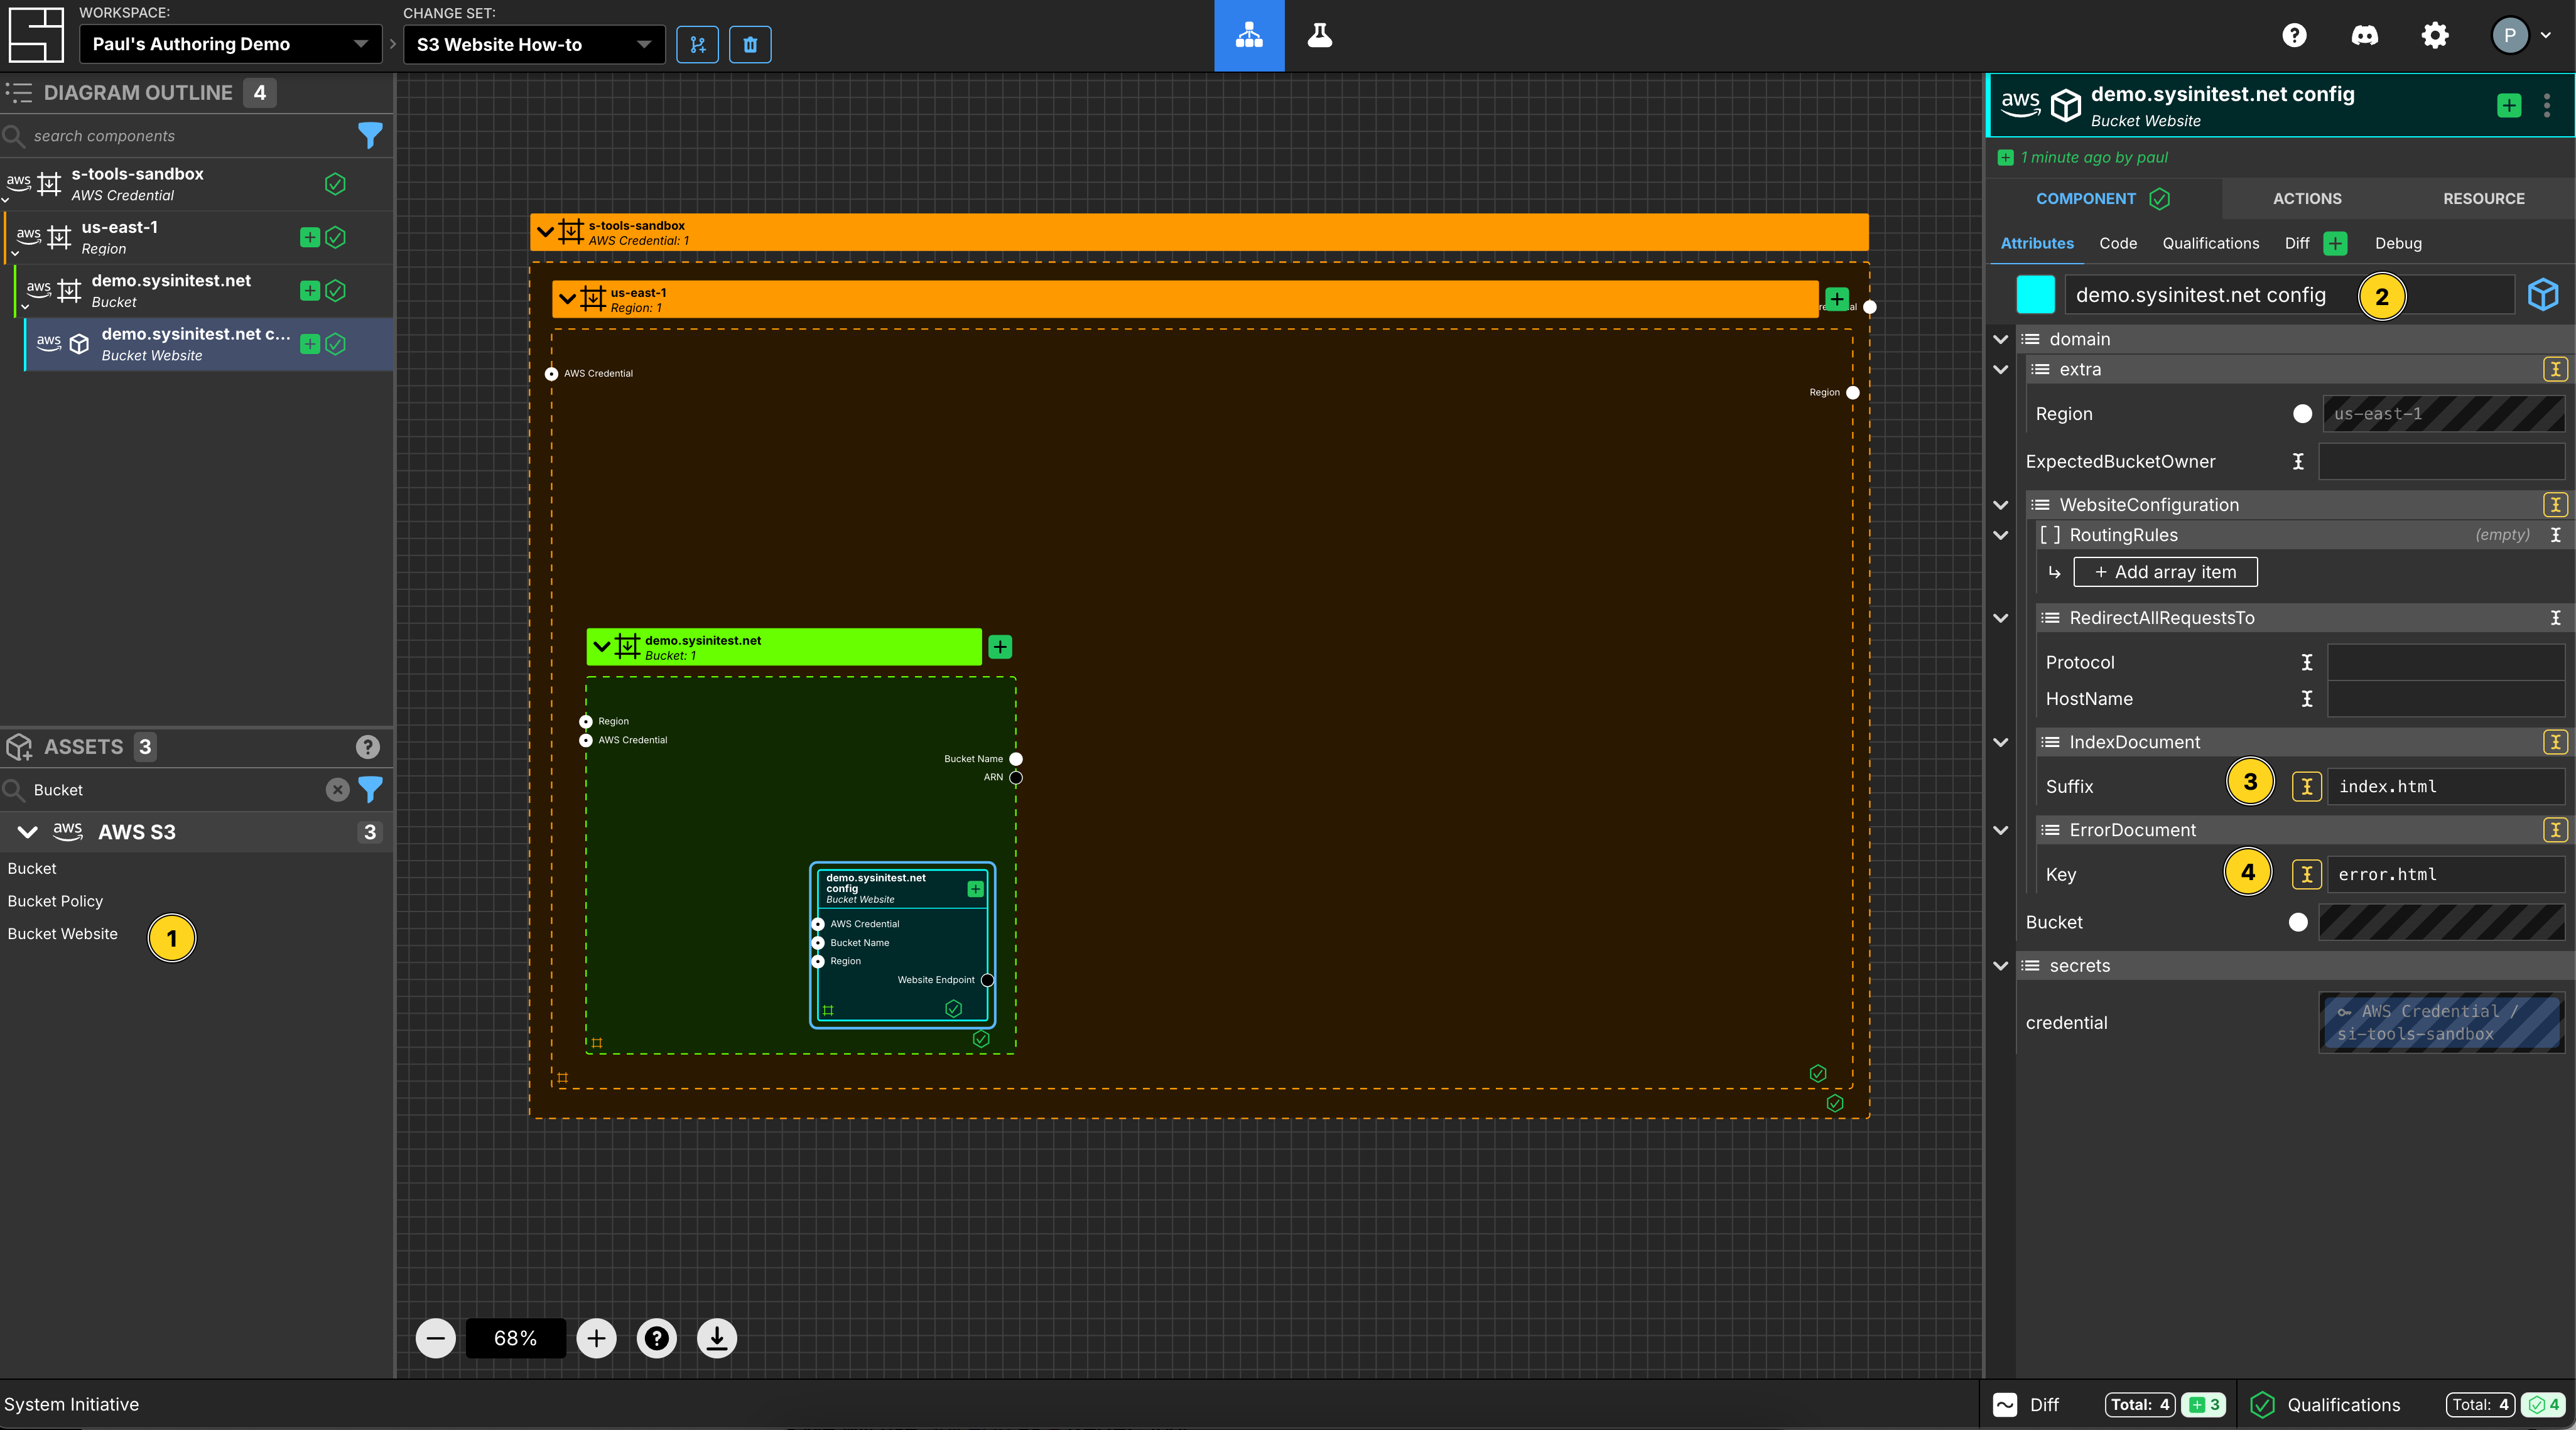Click the Bucket input socket dot
The width and height of the screenshot is (2576, 1430).
point(2298,922)
